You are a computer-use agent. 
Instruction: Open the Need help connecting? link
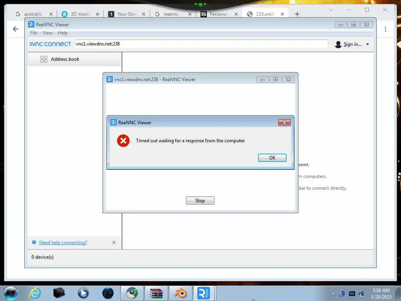click(x=63, y=242)
